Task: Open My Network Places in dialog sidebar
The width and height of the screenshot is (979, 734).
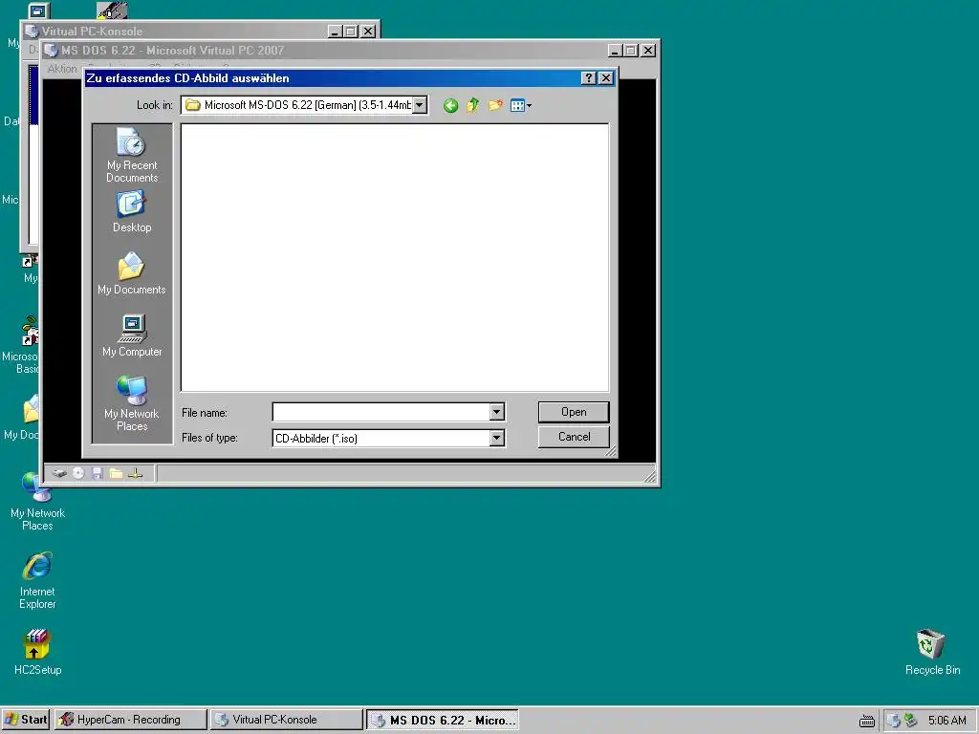Action: tap(132, 403)
